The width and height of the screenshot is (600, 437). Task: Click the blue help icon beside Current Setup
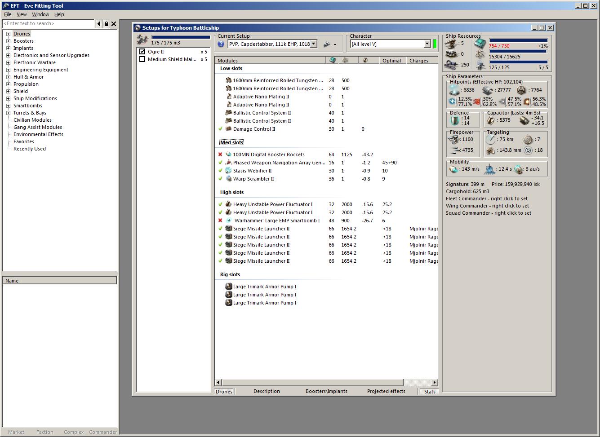point(221,44)
